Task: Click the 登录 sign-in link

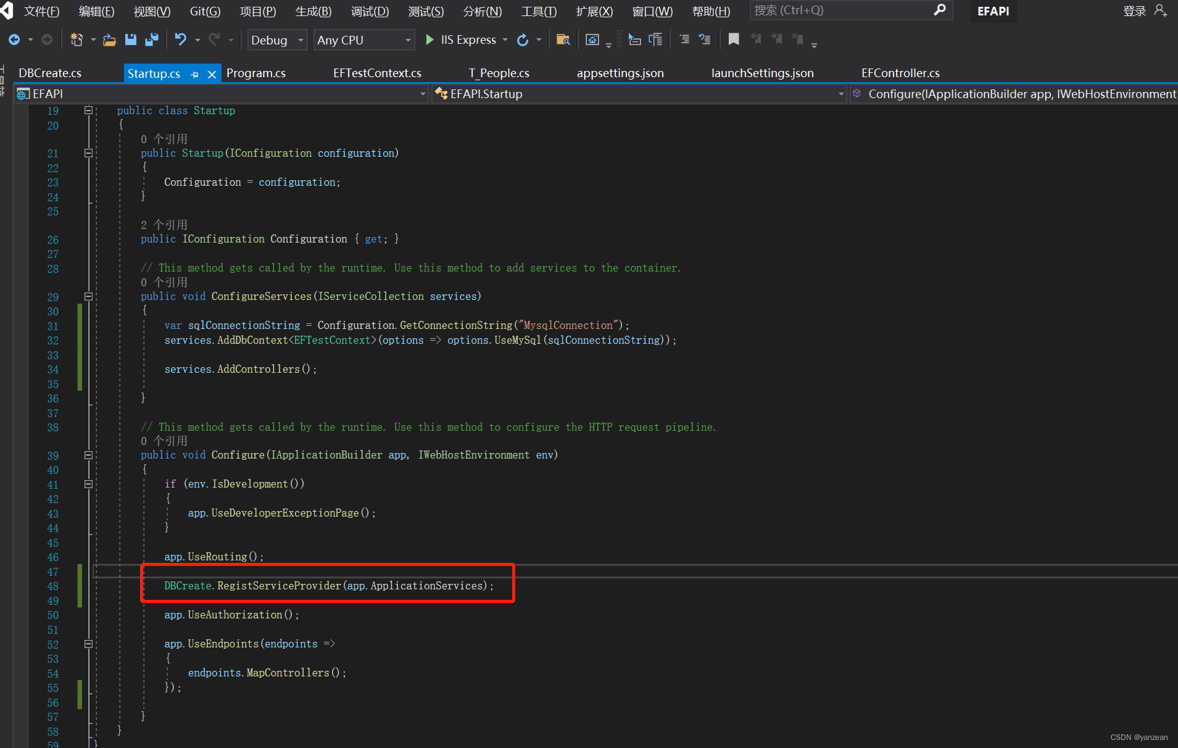Action: coord(1134,11)
